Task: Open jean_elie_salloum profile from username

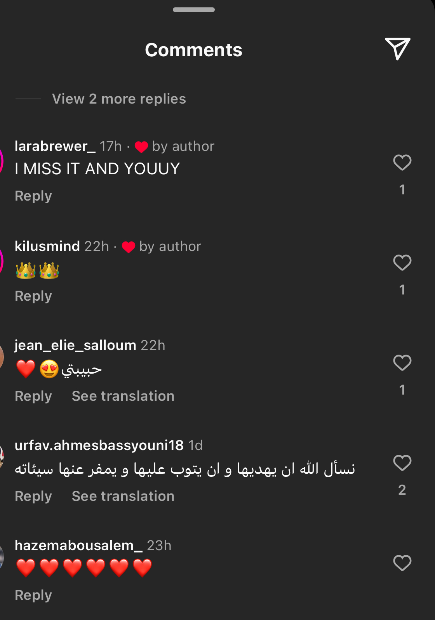Action: pyautogui.click(x=75, y=345)
